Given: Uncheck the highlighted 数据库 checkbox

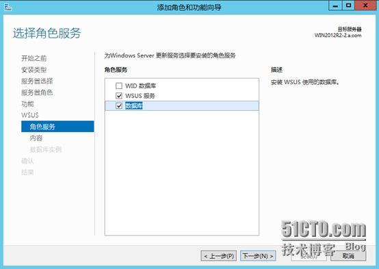Looking at the screenshot, I should click(x=119, y=105).
